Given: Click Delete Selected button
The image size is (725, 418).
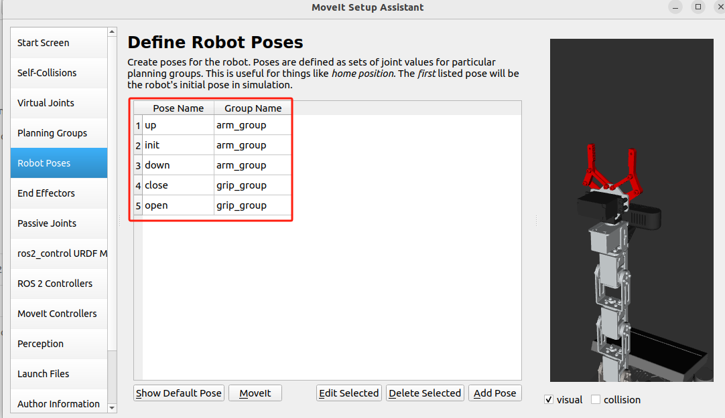Looking at the screenshot, I should tap(425, 393).
